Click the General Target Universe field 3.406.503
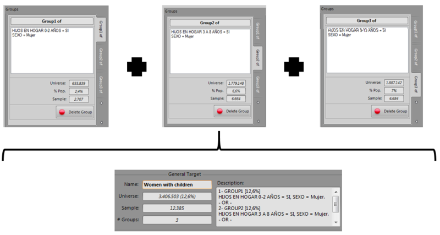 (177, 196)
